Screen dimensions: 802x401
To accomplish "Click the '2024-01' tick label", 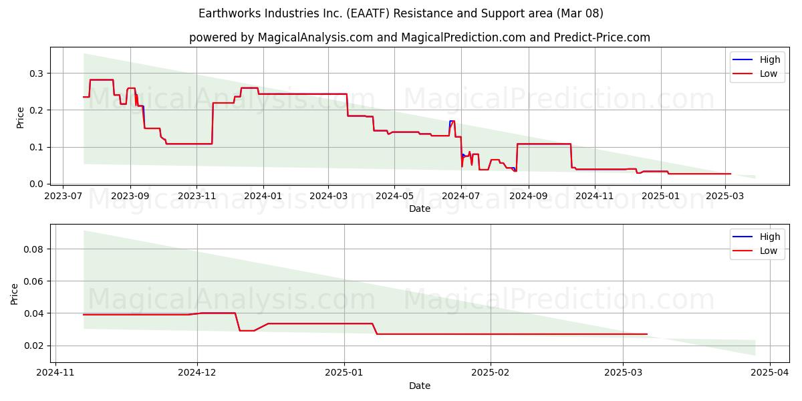I will coord(263,196).
